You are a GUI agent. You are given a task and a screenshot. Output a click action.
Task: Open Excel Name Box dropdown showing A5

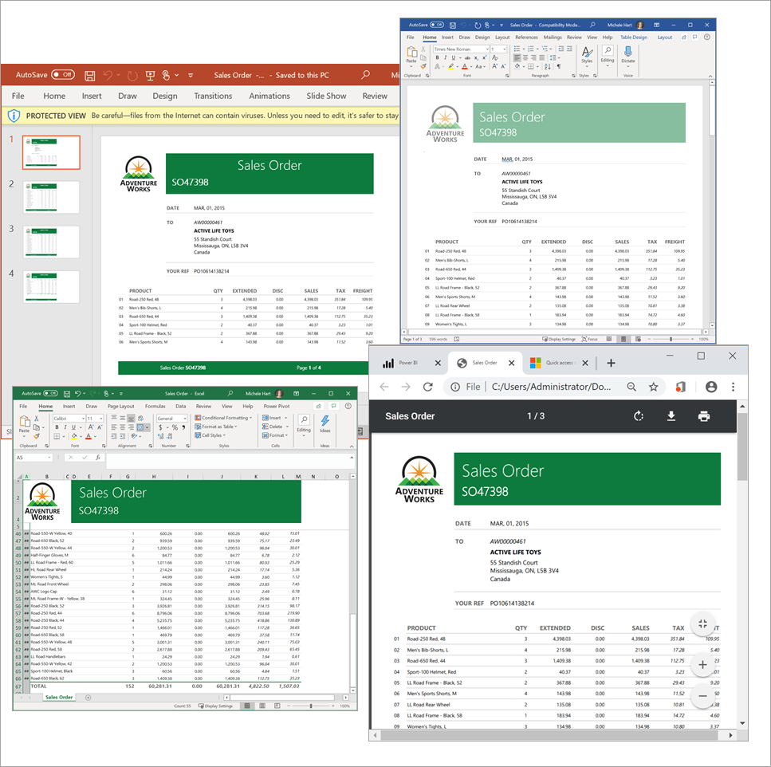49,458
